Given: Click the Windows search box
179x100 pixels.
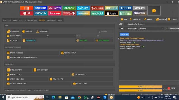Looking at the screenshot, I should (x=25, y=97).
